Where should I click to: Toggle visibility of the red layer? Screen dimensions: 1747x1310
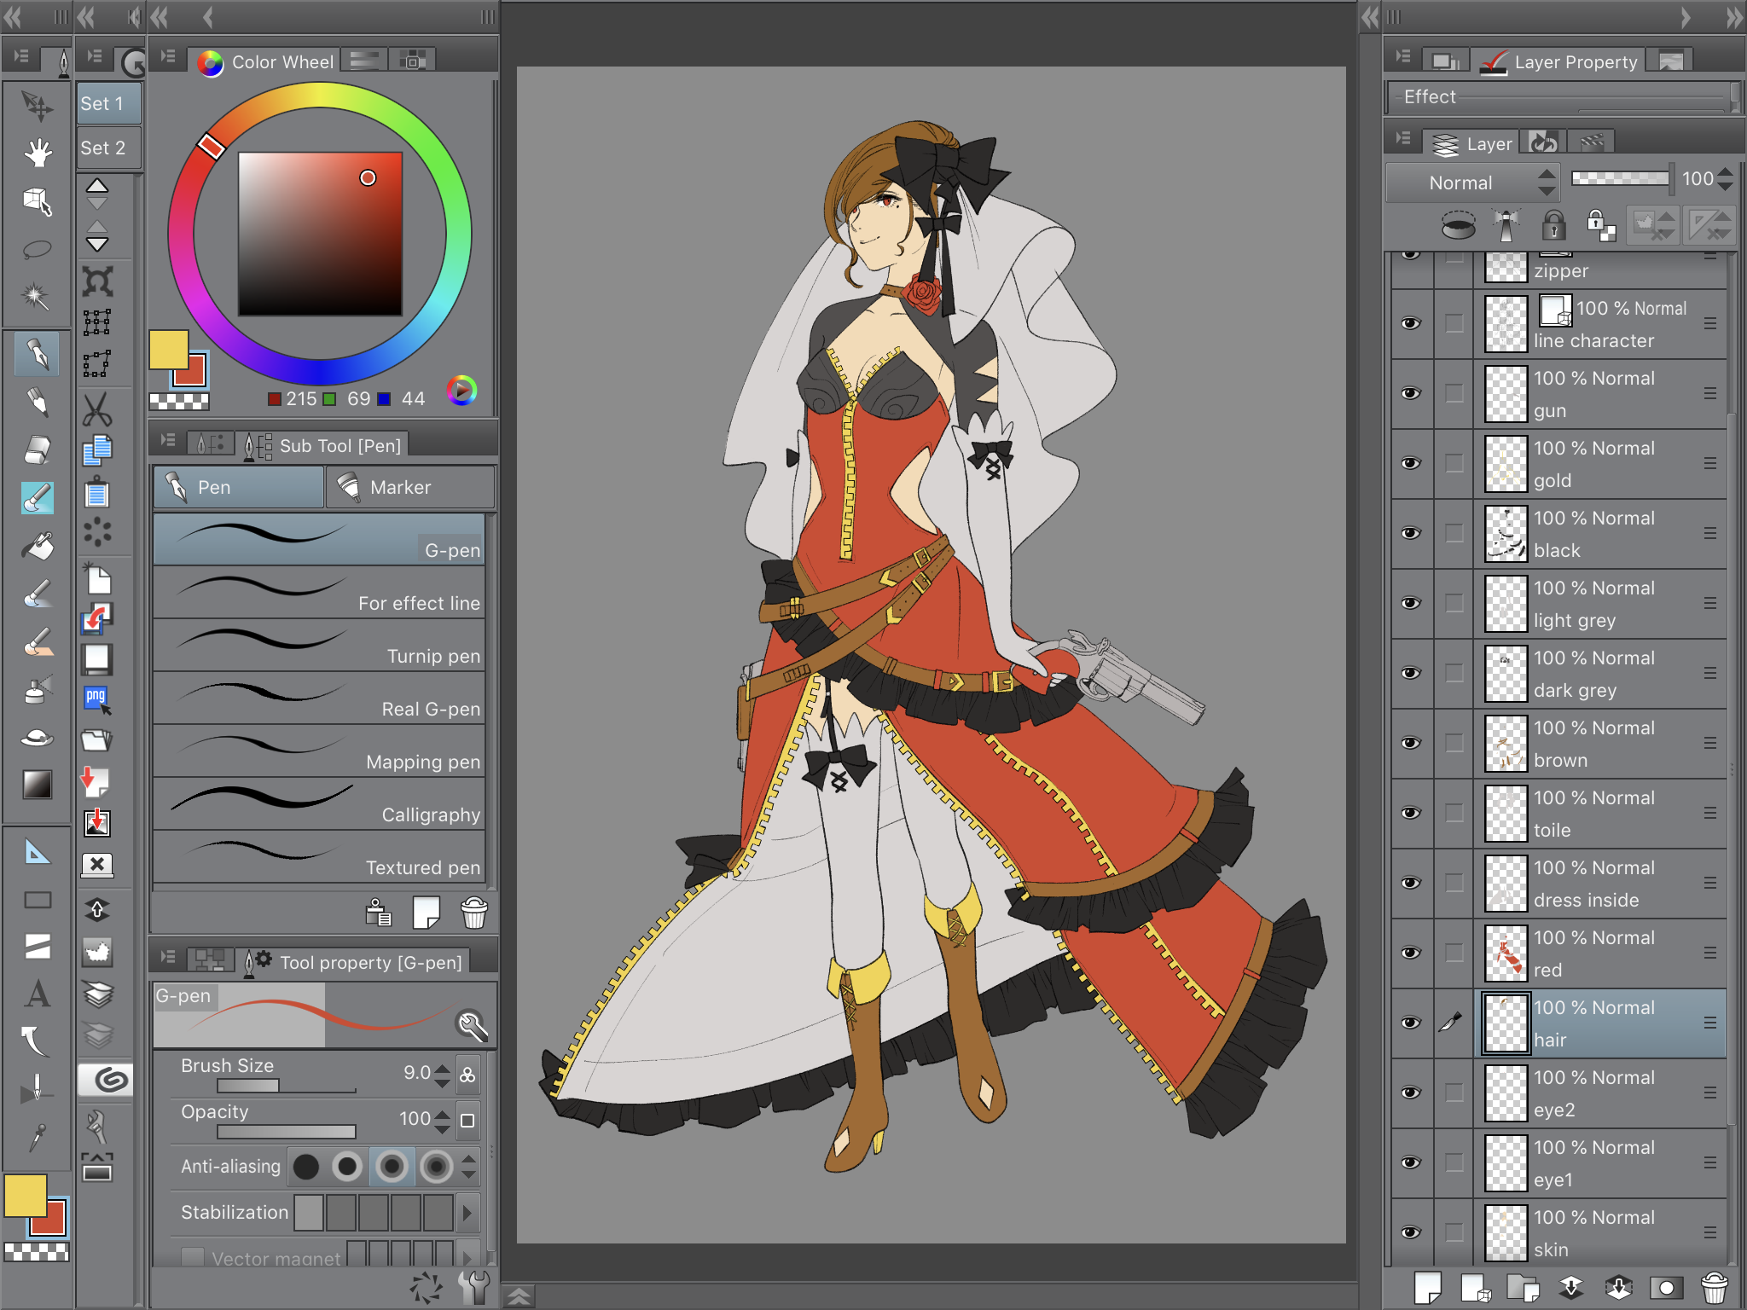click(x=1411, y=953)
